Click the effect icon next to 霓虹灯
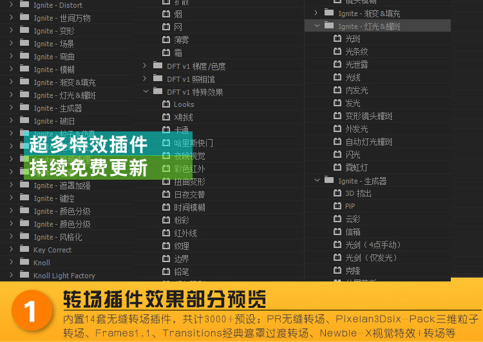This screenshot has height=342, width=483. point(337,167)
